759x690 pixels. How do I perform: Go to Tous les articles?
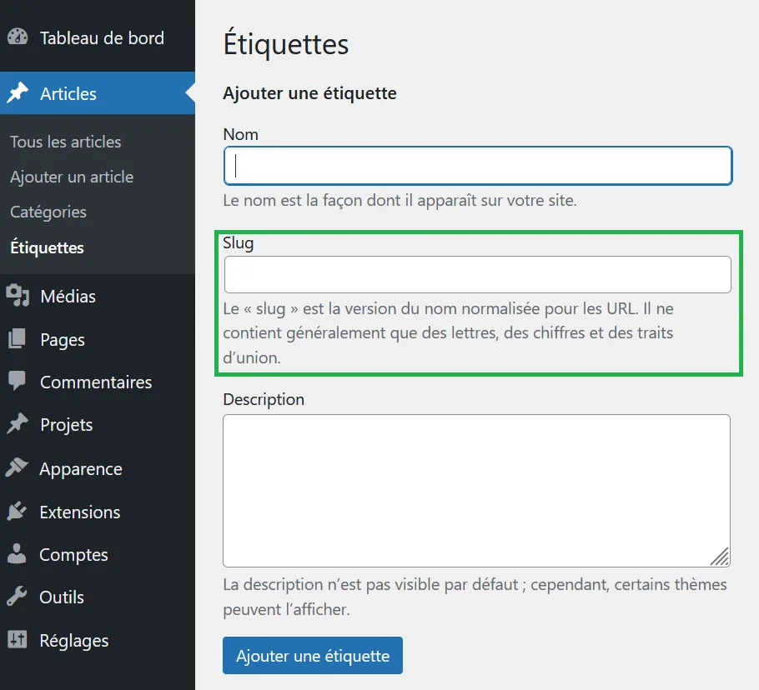65,142
